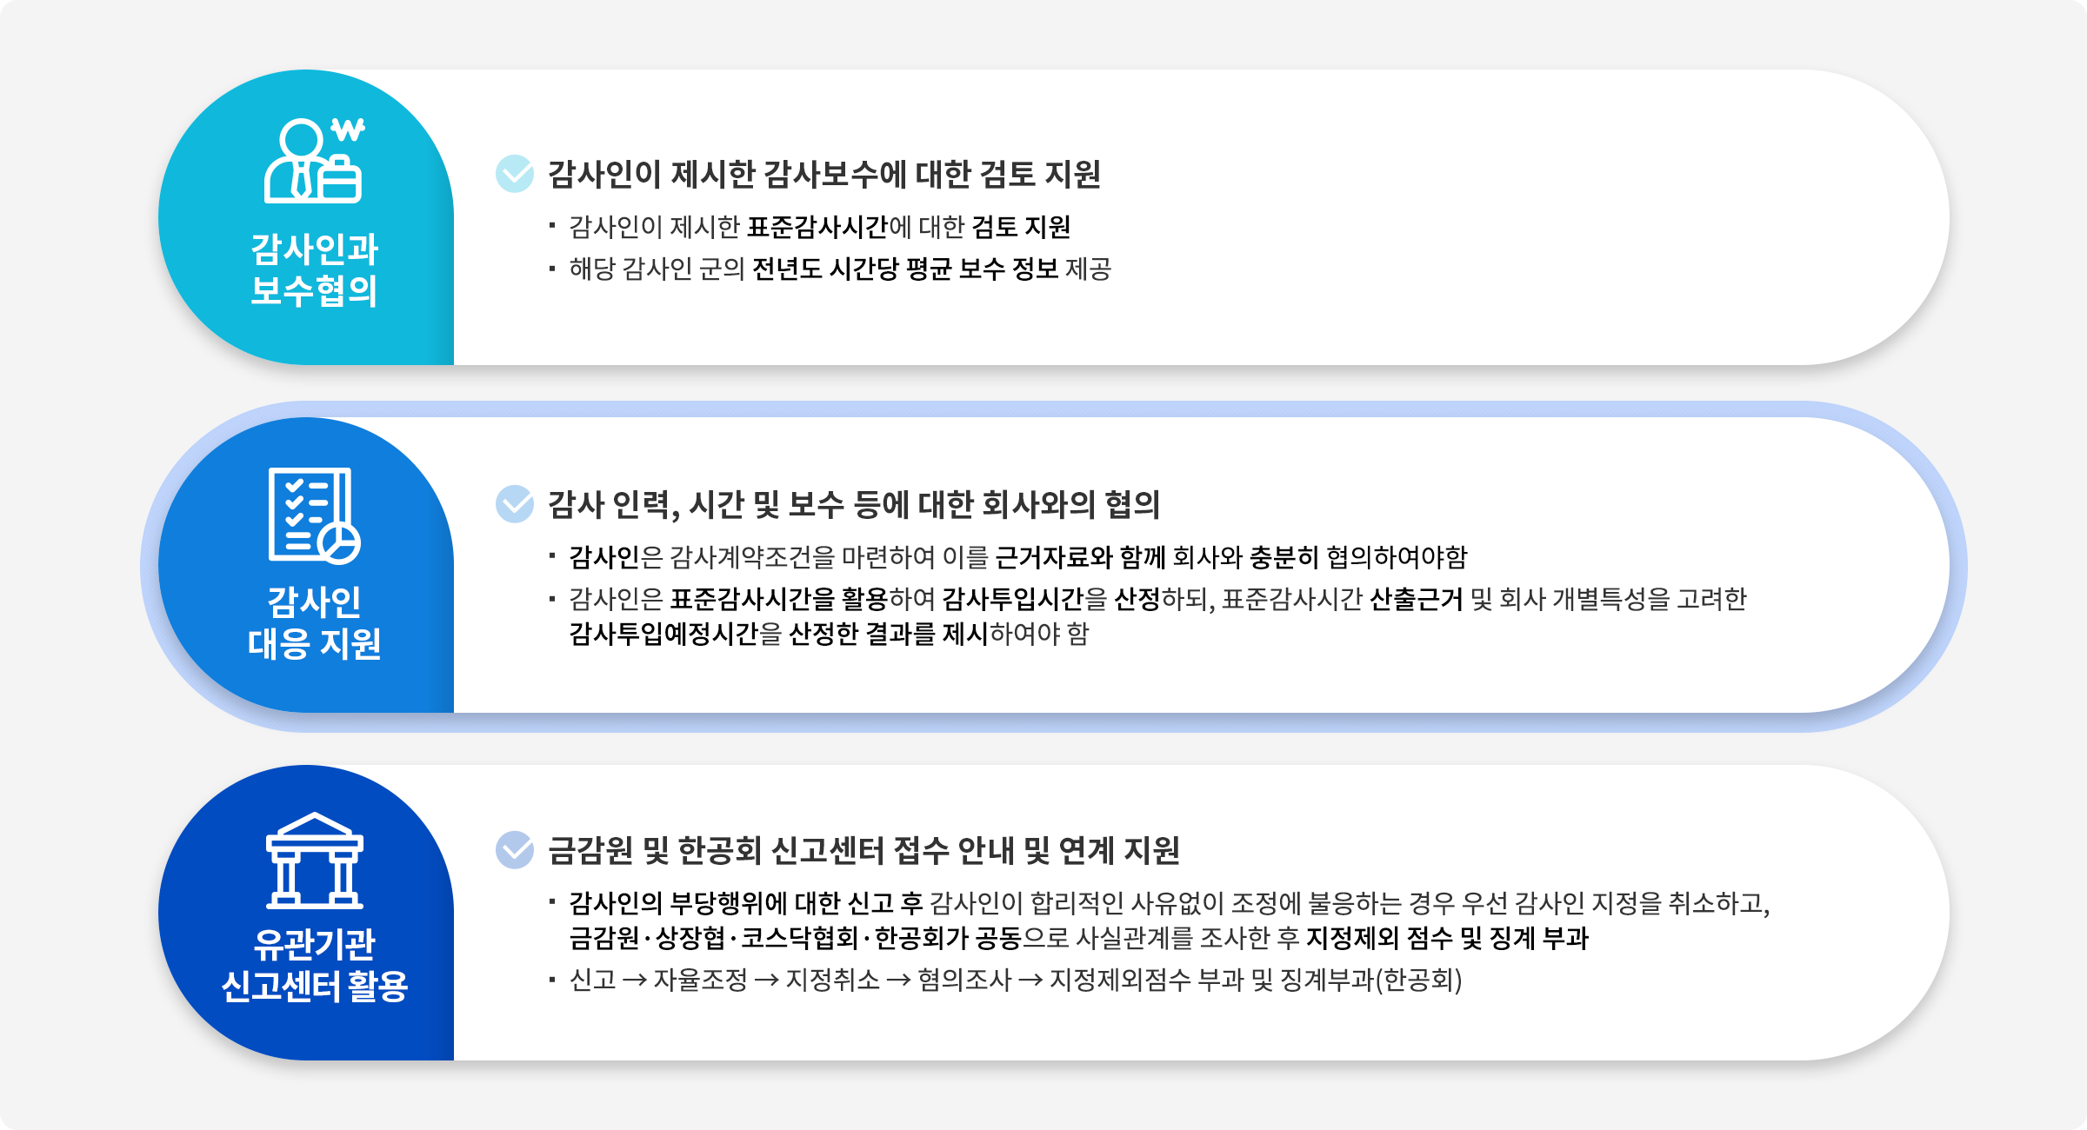Click checkmark beside 금감원 및 한공회 신고센터 heading
2087x1130 pixels.
pyautogui.click(x=515, y=850)
